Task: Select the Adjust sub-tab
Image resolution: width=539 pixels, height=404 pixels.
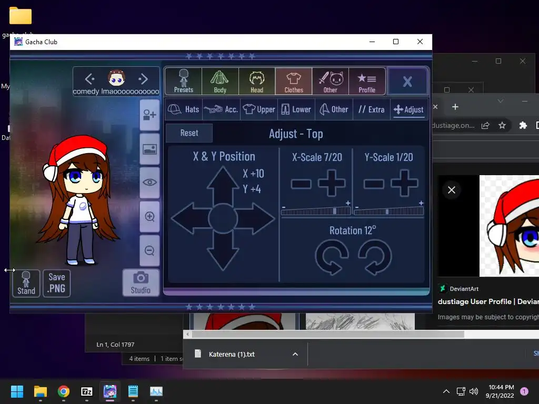Action: point(408,109)
